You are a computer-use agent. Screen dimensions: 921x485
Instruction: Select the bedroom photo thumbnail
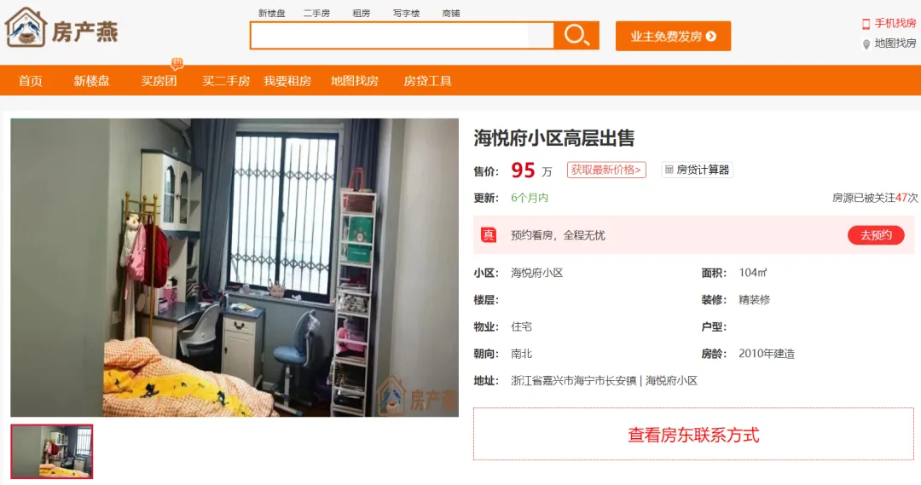pos(52,451)
